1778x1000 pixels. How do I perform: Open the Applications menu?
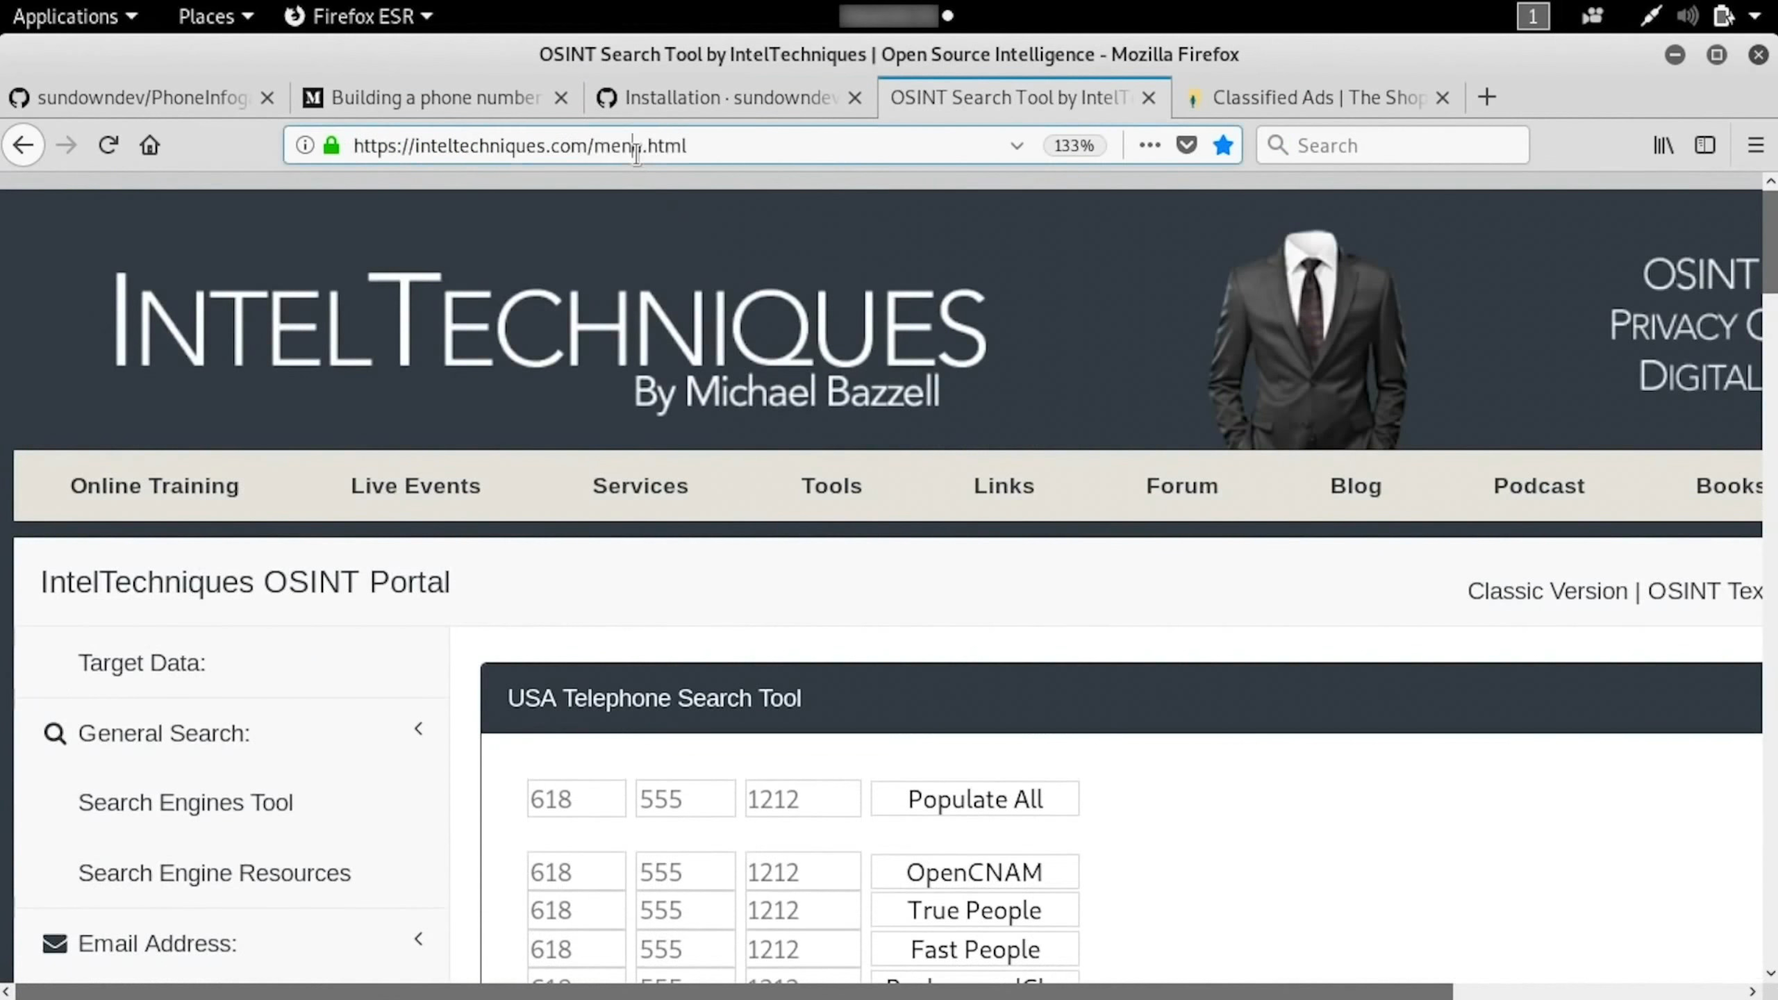75,16
